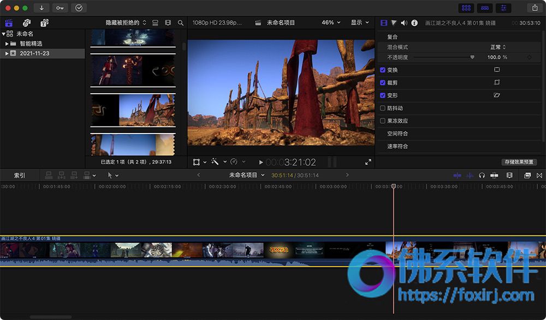This screenshot has width=546, height=320.
Task: Play the video in the viewer
Action: click(x=261, y=162)
